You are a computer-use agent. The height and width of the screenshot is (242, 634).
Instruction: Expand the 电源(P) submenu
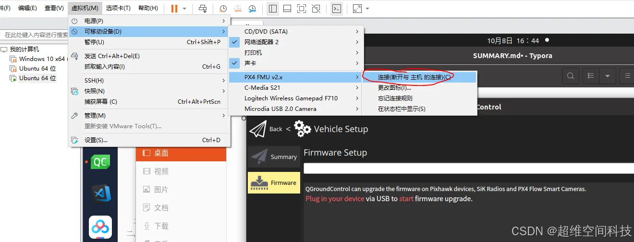tap(149, 21)
